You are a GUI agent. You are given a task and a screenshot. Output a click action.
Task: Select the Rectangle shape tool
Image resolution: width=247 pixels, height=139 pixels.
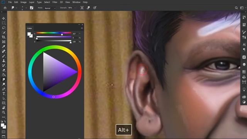[3, 103]
